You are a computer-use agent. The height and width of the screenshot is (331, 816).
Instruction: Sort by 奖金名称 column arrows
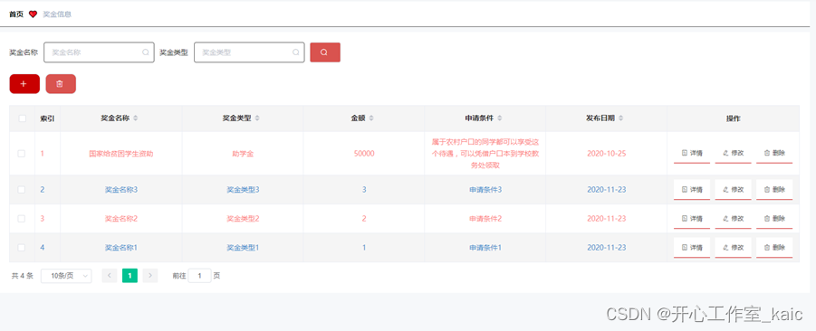136,118
